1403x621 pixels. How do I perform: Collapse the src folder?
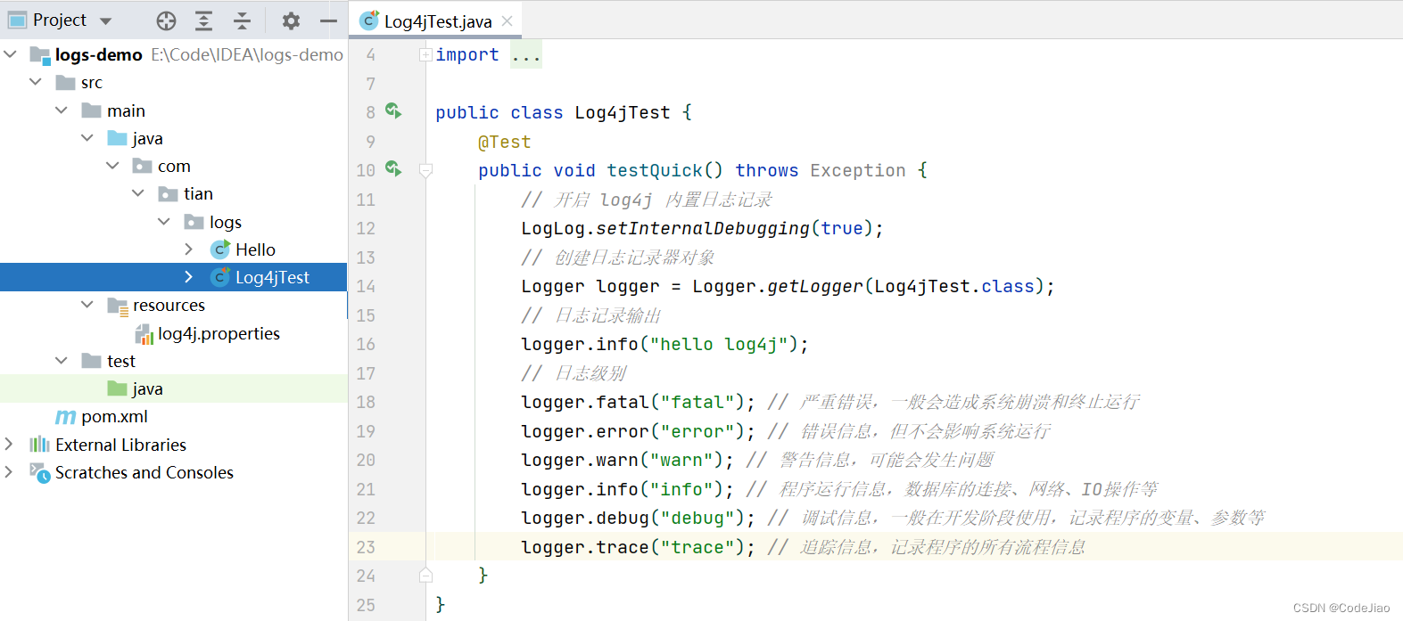point(36,82)
